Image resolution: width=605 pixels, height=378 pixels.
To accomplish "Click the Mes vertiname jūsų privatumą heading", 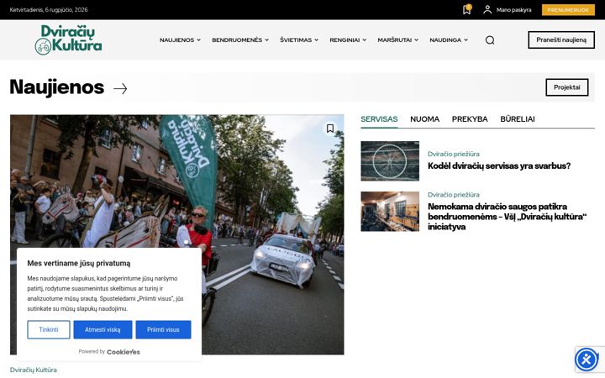I will [79, 264].
